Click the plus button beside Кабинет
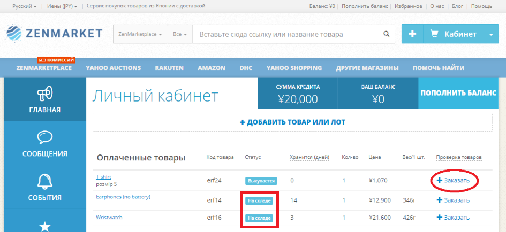Image resolution: width=506 pixels, height=232 pixels. pos(412,34)
